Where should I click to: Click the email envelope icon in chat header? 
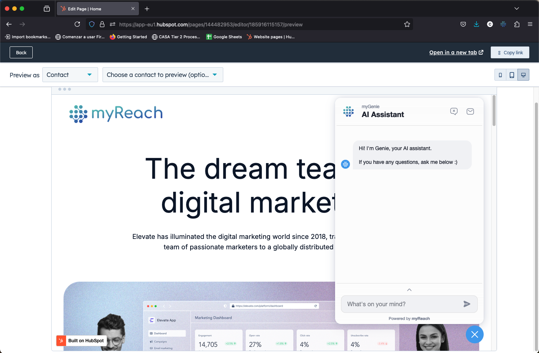470,111
